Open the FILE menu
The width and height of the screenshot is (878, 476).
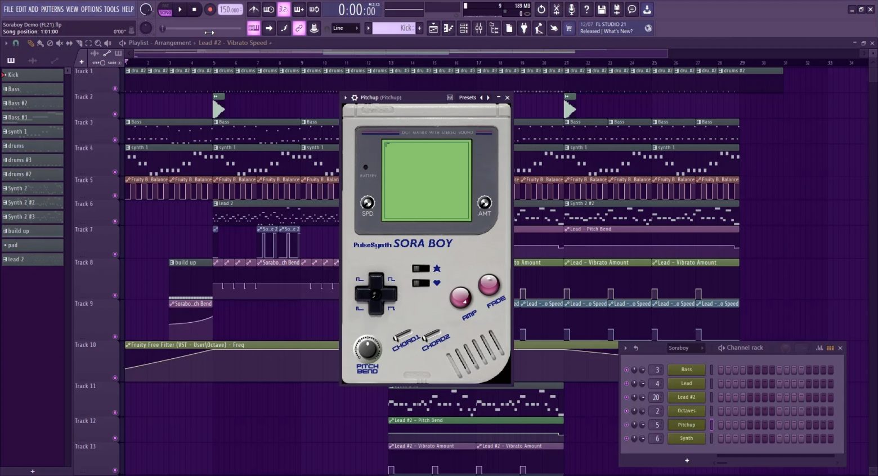coord(8,9)
